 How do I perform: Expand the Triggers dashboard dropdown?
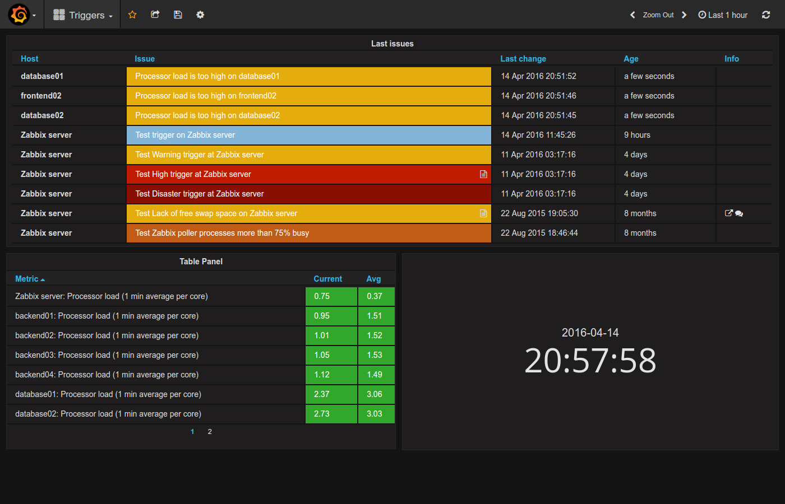[83, 15]
